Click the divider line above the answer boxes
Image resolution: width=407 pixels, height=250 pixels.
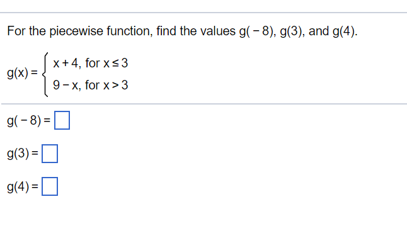click(204, 104)
